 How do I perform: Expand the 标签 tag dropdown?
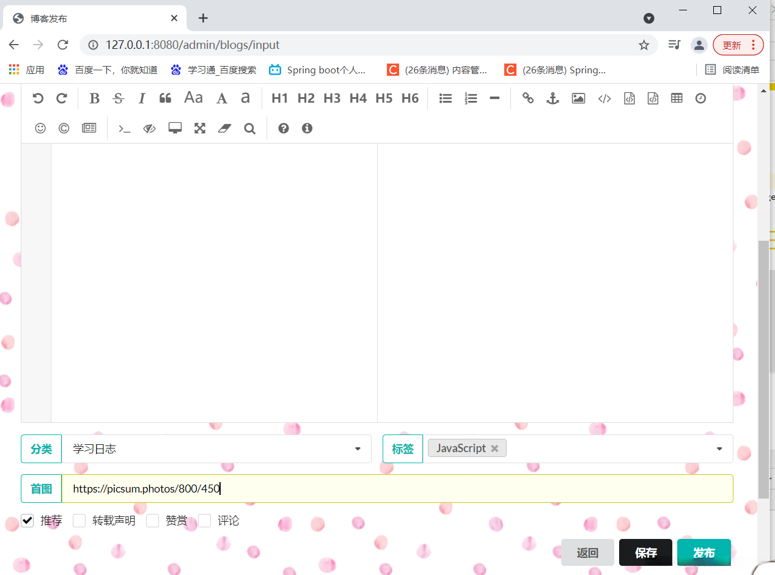[719, 449]
